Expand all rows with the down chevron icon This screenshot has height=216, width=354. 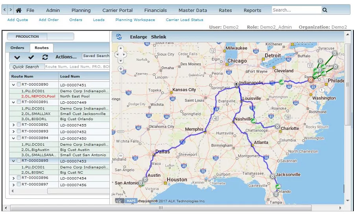pyautogui.click(x=17, y=57)
